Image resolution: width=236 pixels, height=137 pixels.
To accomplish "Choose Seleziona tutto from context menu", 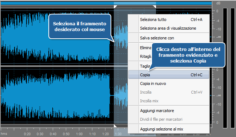I will coord(169,20).
